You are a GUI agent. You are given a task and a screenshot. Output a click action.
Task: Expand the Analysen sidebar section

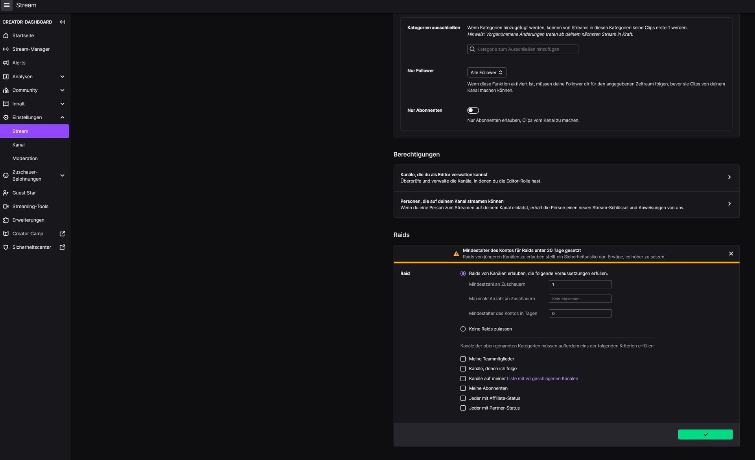click(62, 77)
